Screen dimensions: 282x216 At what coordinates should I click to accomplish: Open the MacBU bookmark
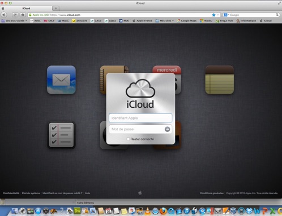206,21
